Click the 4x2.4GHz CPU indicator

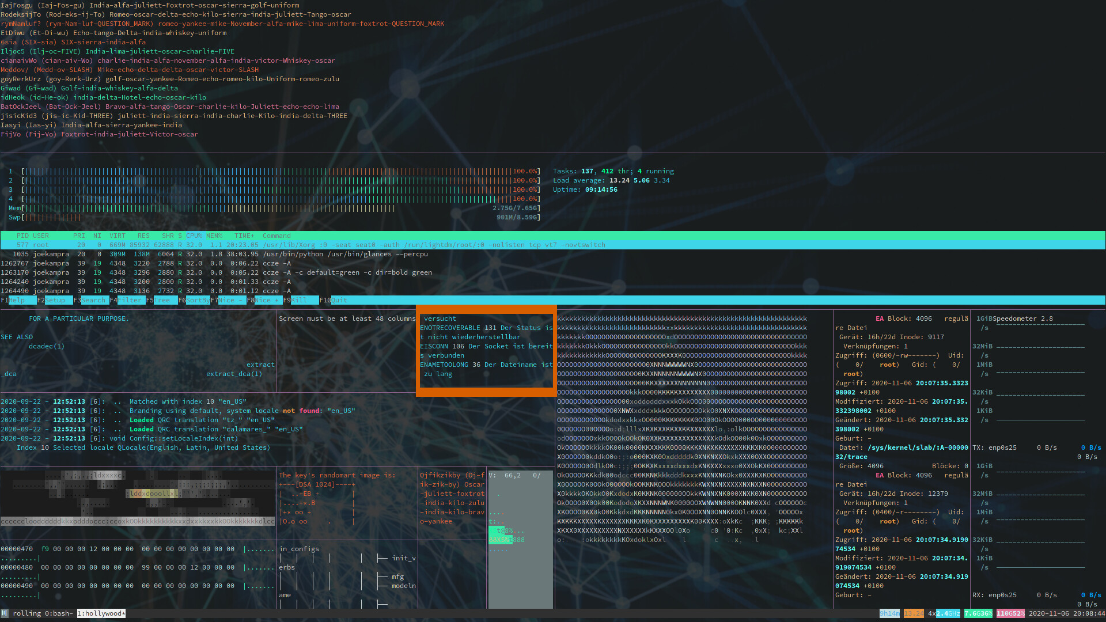pos(944,613)
